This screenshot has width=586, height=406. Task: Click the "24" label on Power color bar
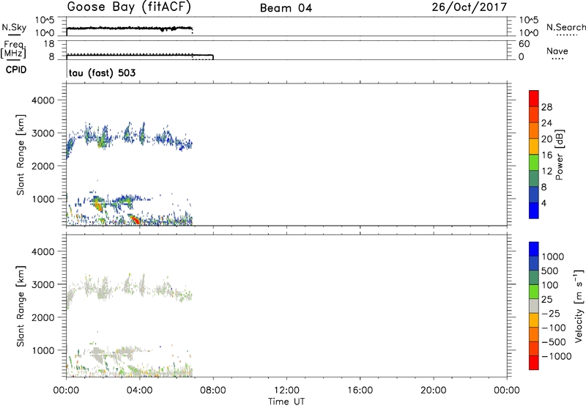546,123
